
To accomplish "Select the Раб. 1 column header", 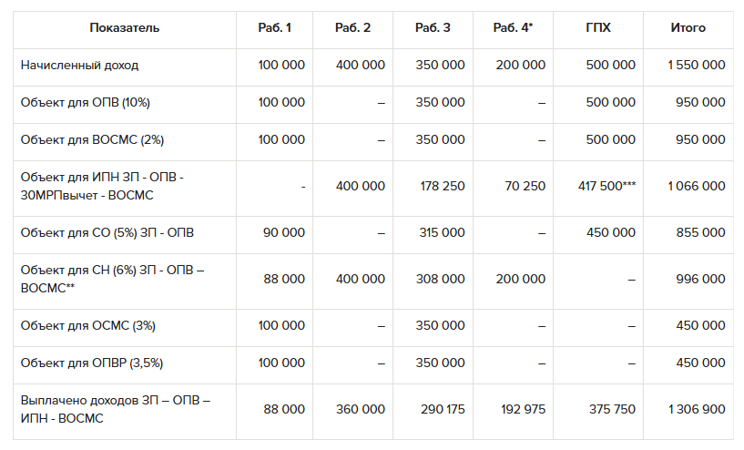I will point(275,28).
